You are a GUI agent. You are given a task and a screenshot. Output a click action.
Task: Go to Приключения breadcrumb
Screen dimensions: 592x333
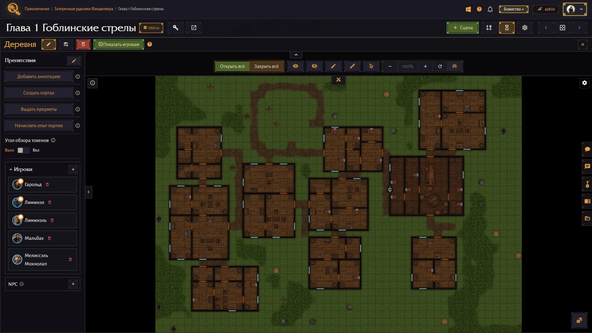pyautogui.click(x=37, y=9)
